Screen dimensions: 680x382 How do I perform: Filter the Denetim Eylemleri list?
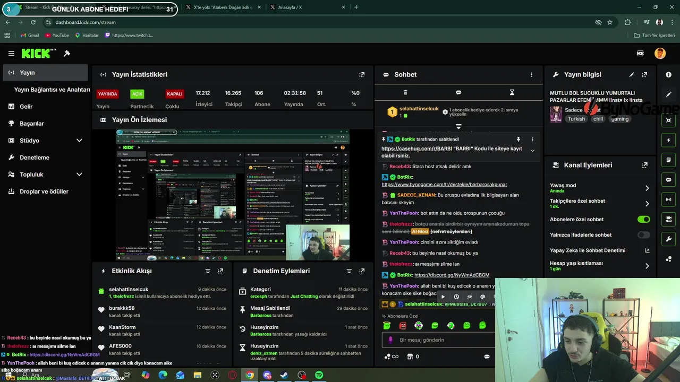click(349, 271)
